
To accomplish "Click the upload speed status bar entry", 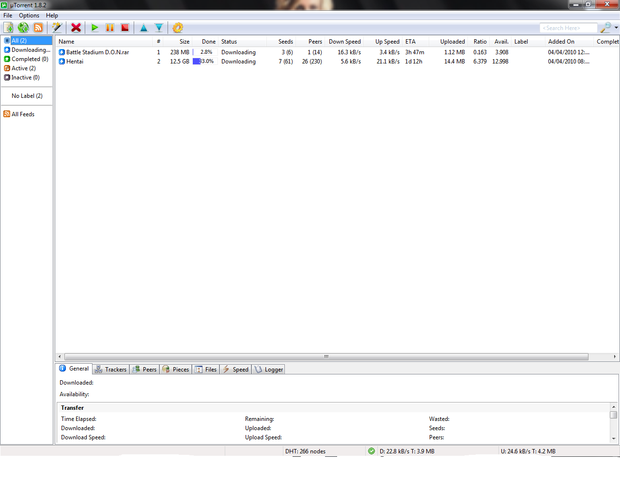I will [528, 451].
